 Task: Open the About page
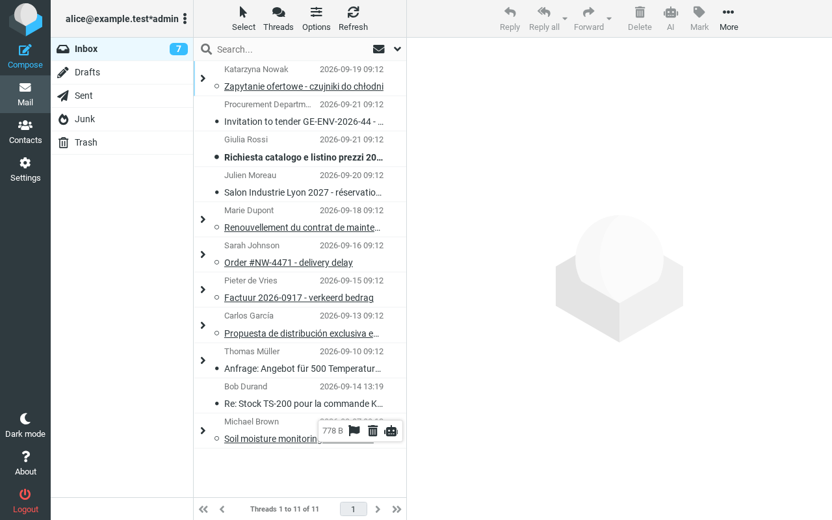[x=25, y=463]
